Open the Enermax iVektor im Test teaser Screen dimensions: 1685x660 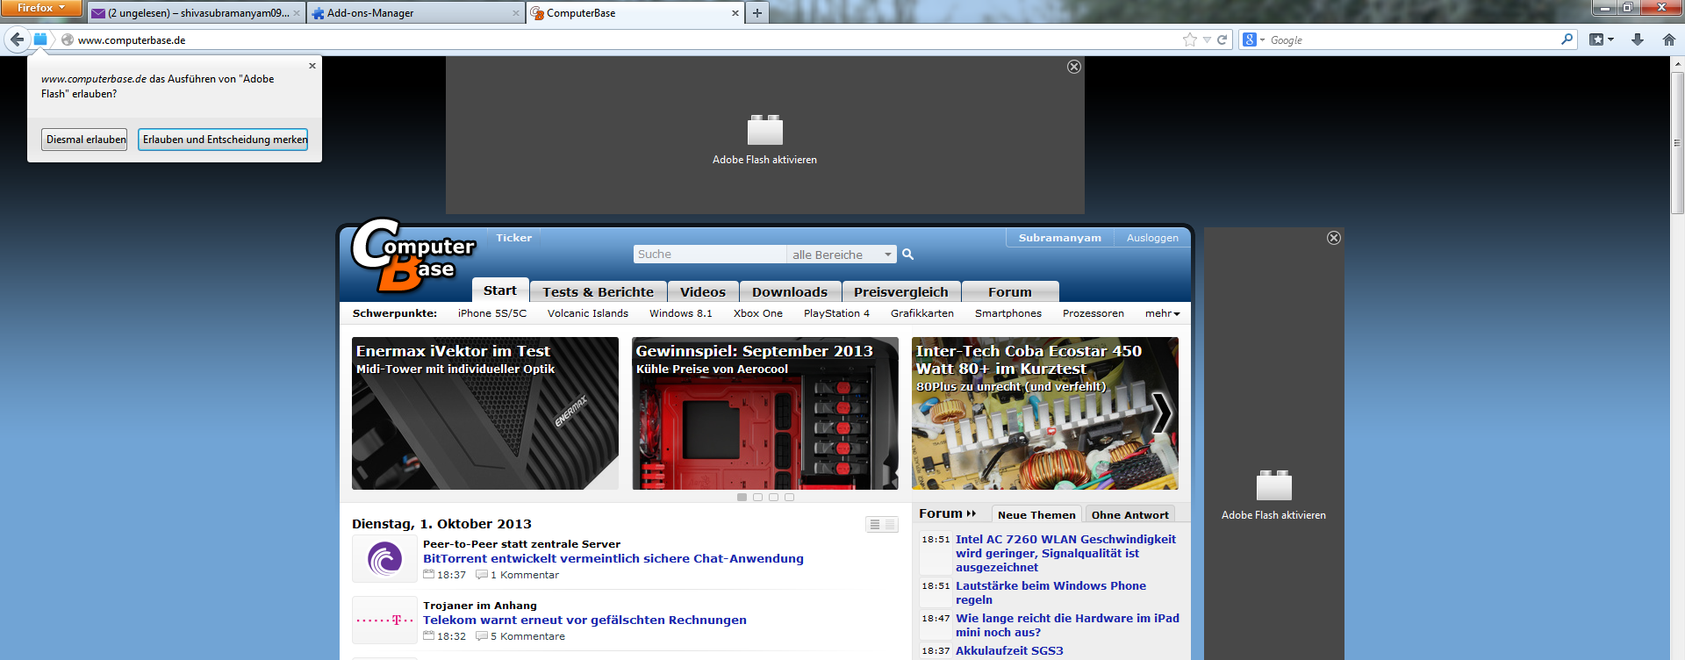(x=485, y=413)
